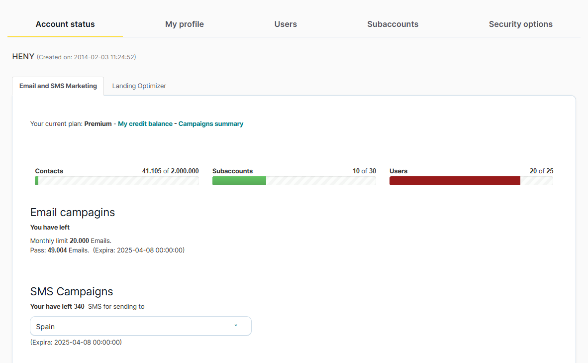Switch to the Landing Optimizer tab
This screenshot has width=588, height=363.
tap(139, 86)
